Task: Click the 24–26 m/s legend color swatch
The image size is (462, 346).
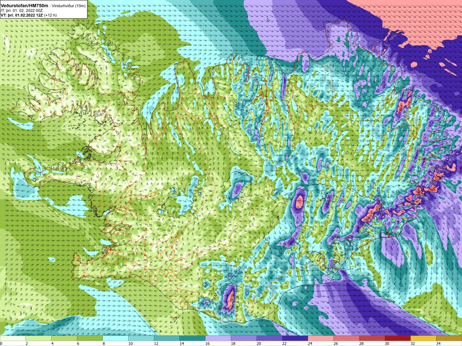Action: pos(321,338)
